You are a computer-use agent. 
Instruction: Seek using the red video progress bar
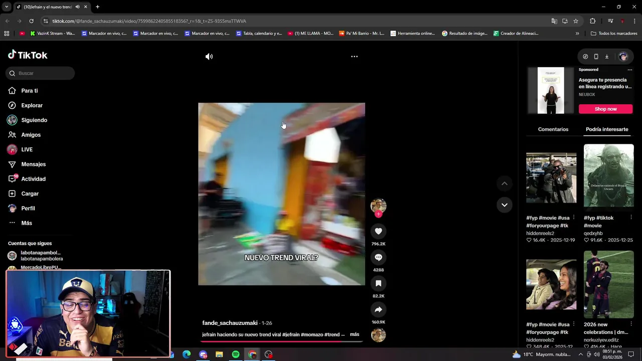click(281, 341)
